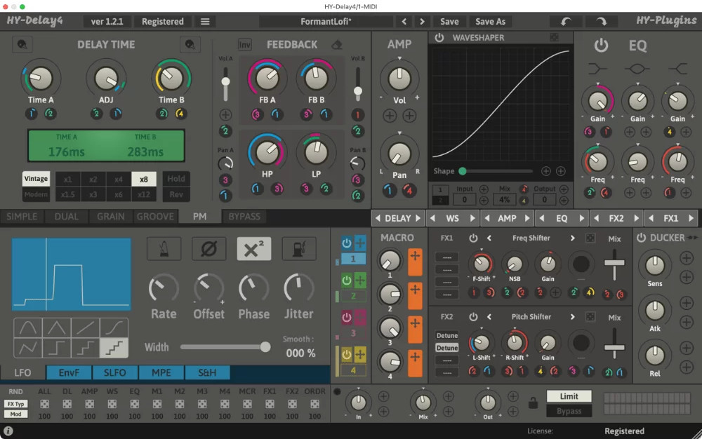Activate the x8 delay multiplier
The height and width of the screenshot is (439, 702).
145,179
